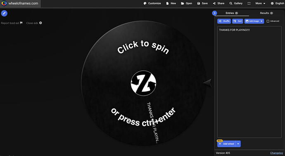Screen dimensions: 285x156
Task: Click the wheel center logo image
Action: click(143, 83)
